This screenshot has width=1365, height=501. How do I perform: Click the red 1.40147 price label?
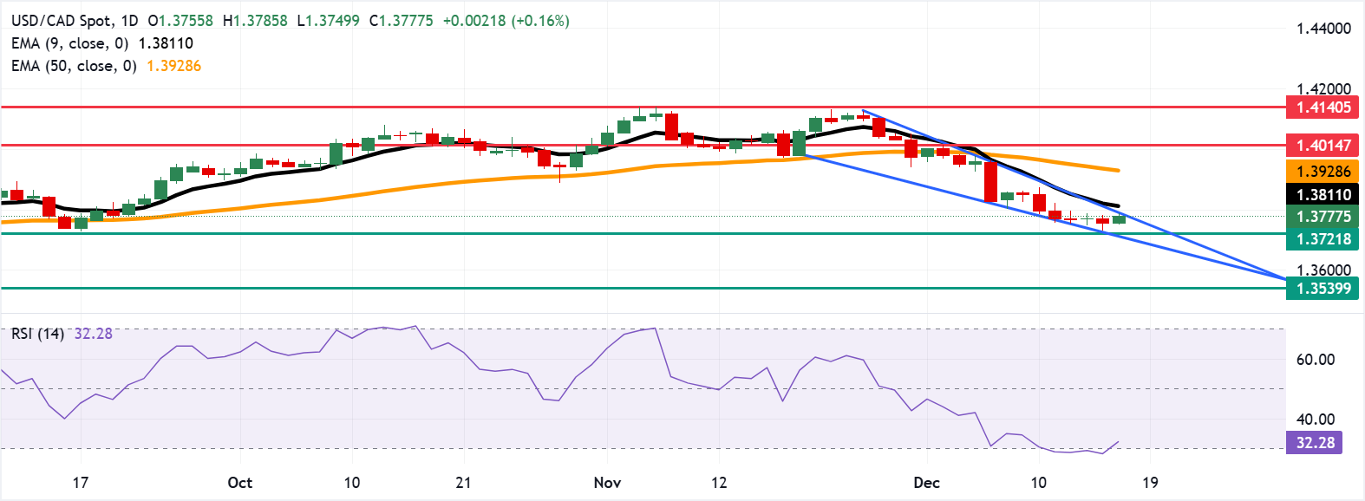[1323, 146]
